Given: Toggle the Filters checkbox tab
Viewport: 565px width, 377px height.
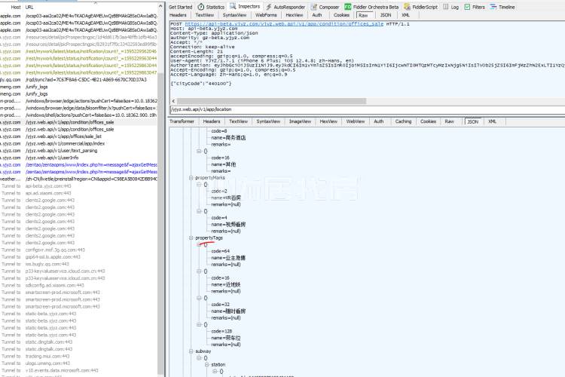Looking at the screenshot, I should pos(475,7).
